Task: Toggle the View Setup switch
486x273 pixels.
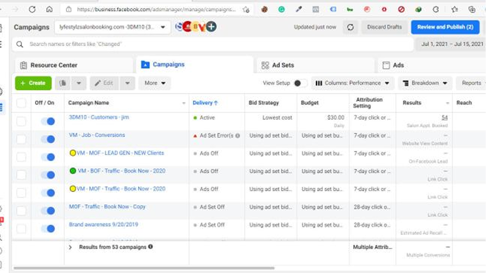Action: coord(300,83)
